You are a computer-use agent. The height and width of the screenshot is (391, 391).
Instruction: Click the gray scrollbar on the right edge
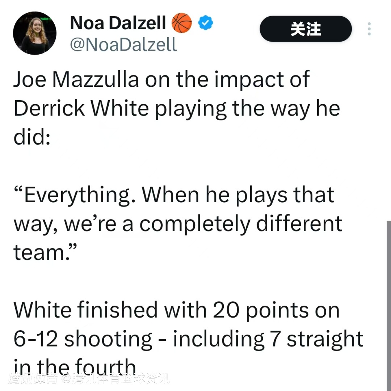click(x=389, y=306)
